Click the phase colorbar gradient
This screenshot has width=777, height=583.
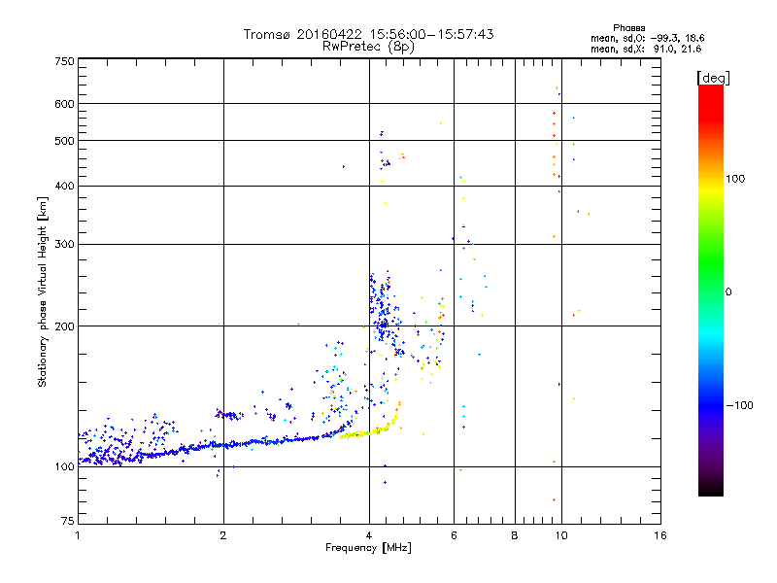711,290
